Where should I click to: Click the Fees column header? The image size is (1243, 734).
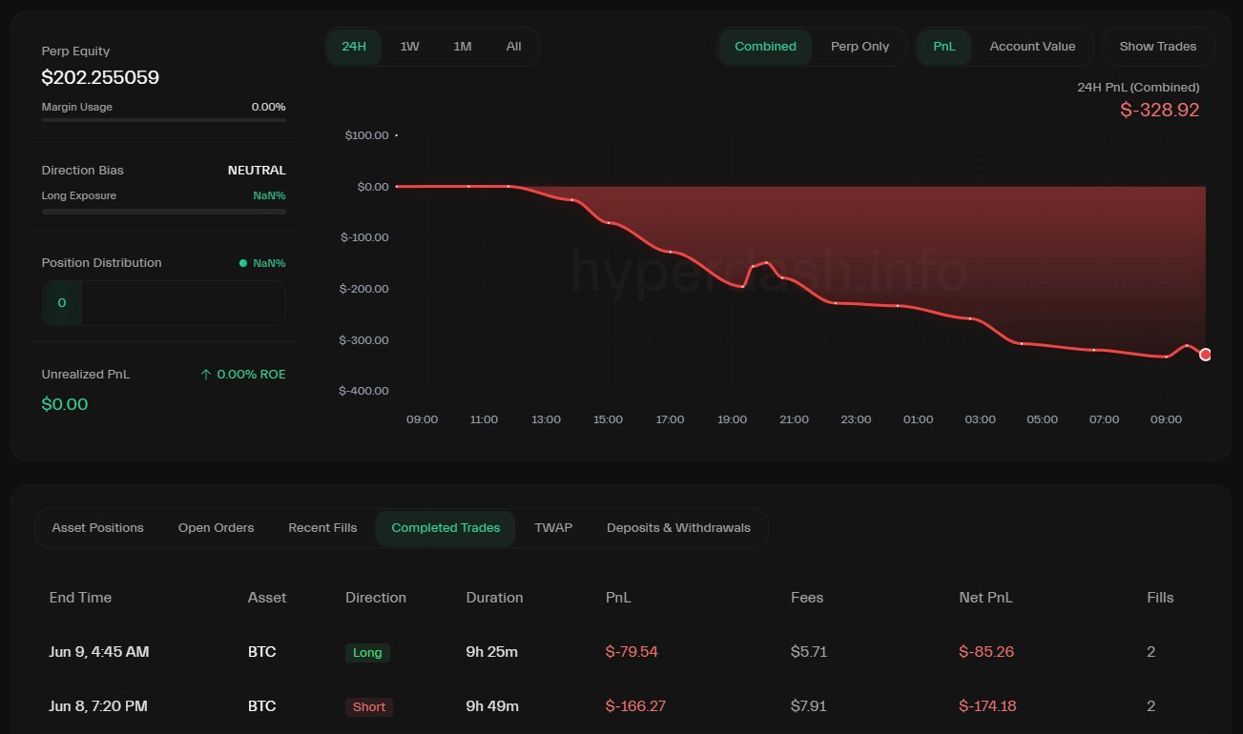tap(807, 598)
